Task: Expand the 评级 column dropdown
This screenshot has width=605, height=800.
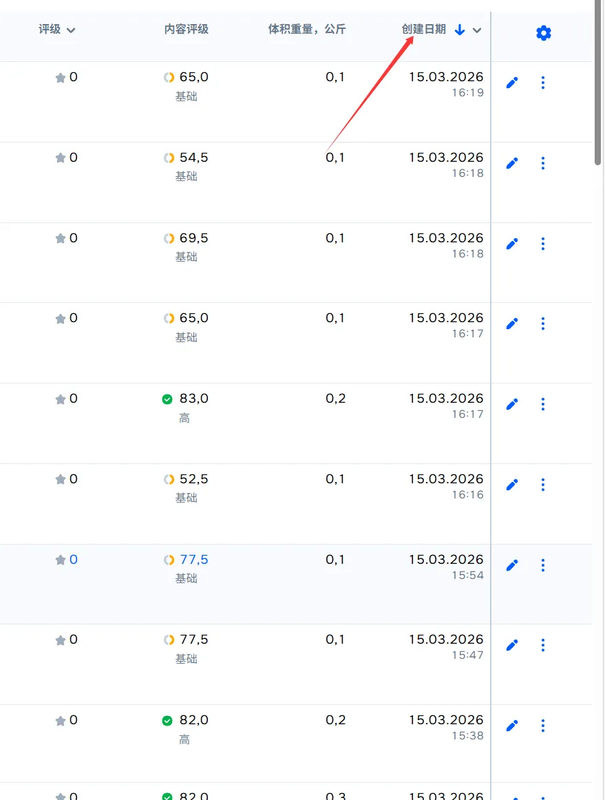Action: coord(71,30)
